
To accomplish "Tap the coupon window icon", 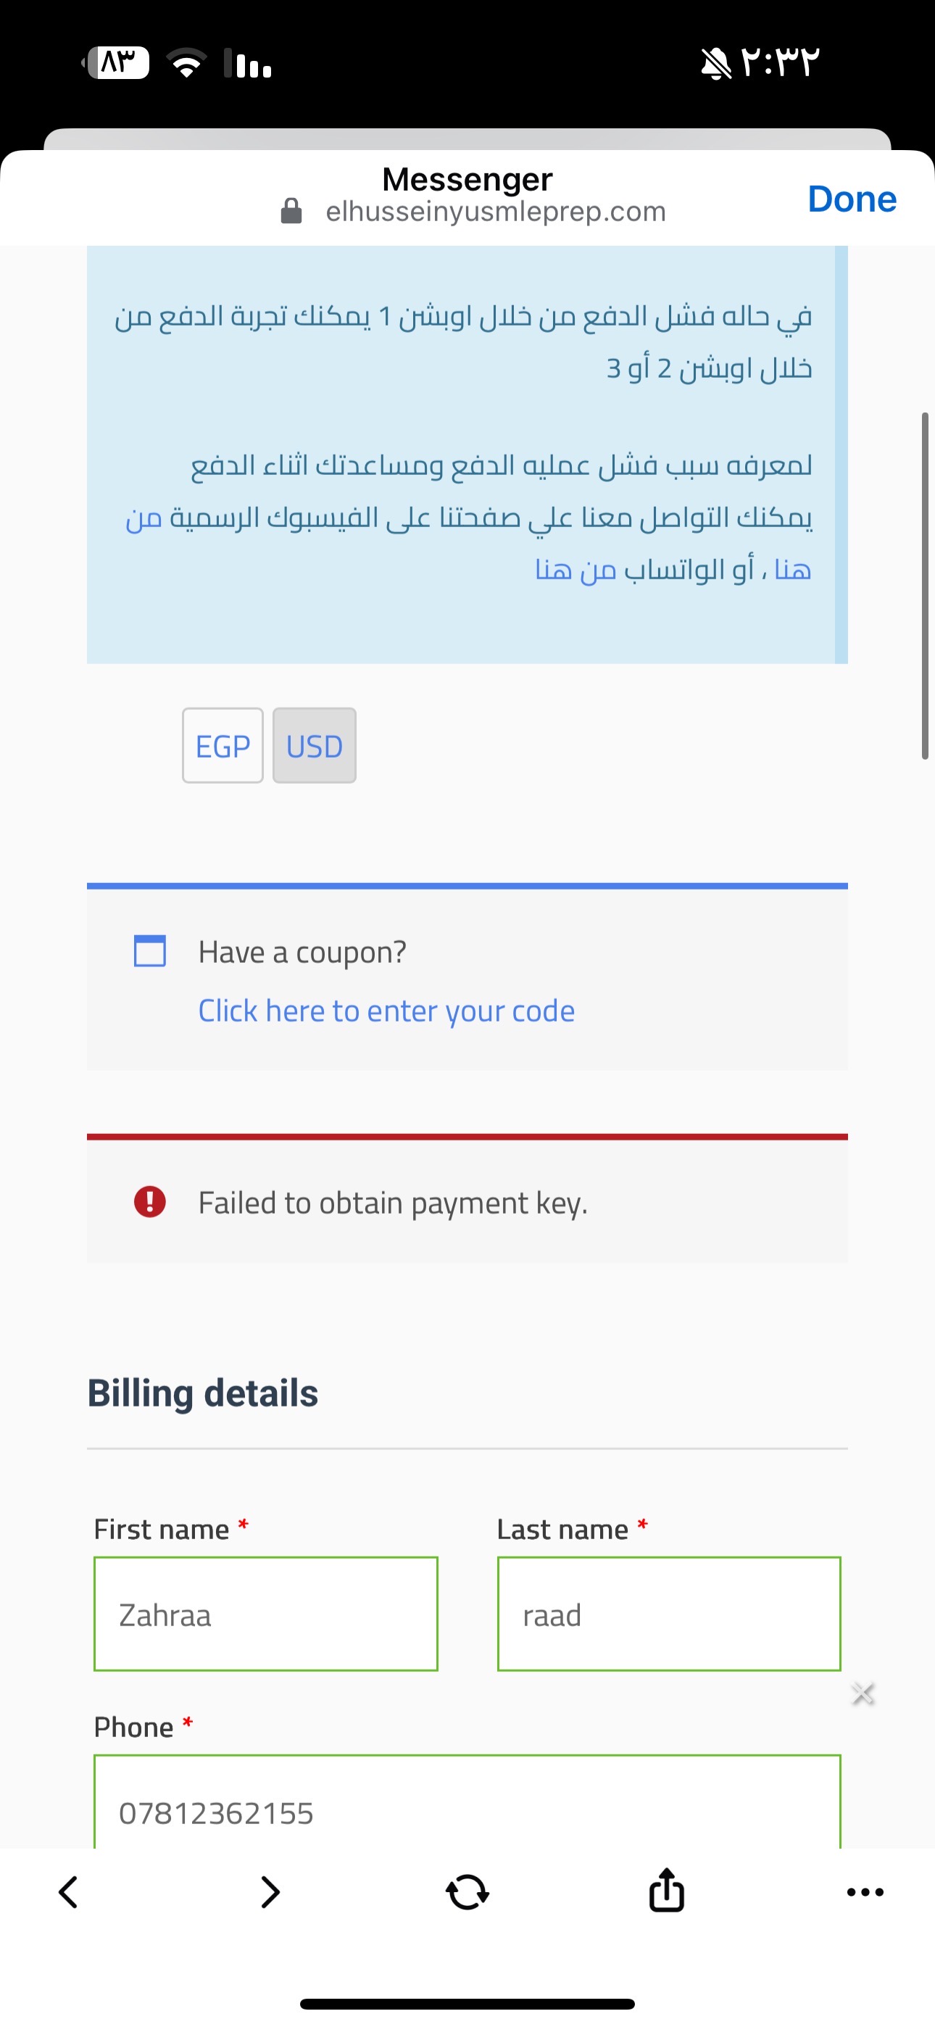I will click(x=149, y=950).
